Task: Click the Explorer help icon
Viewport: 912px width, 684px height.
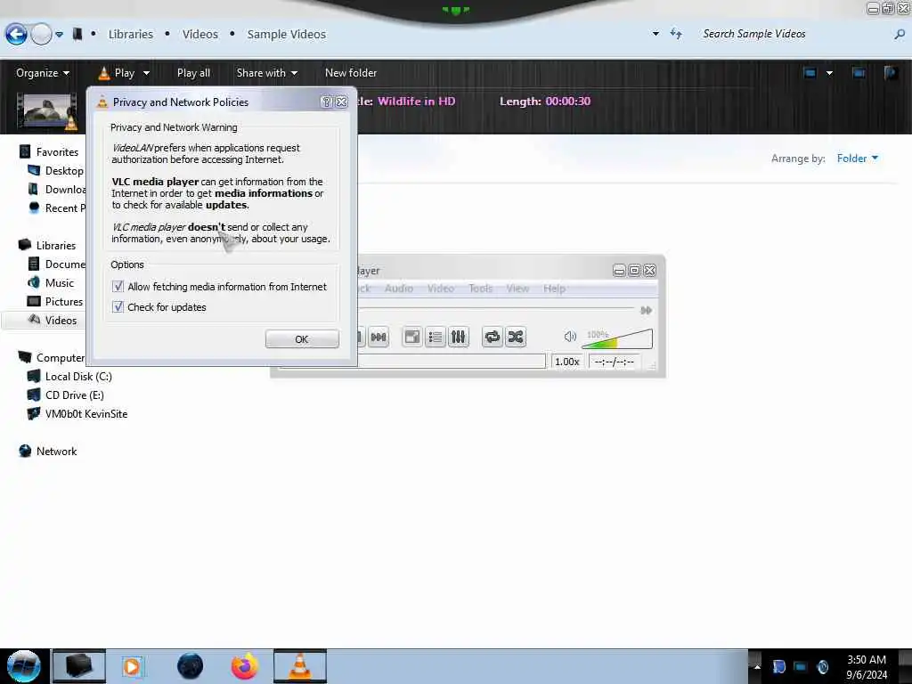Action: (891, 73)
